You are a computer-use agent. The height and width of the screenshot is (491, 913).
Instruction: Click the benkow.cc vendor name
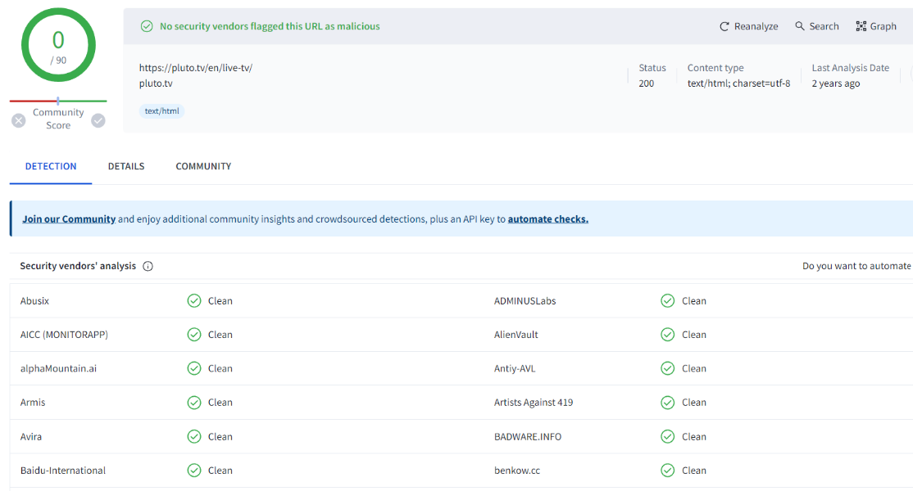tap(517, 470)
